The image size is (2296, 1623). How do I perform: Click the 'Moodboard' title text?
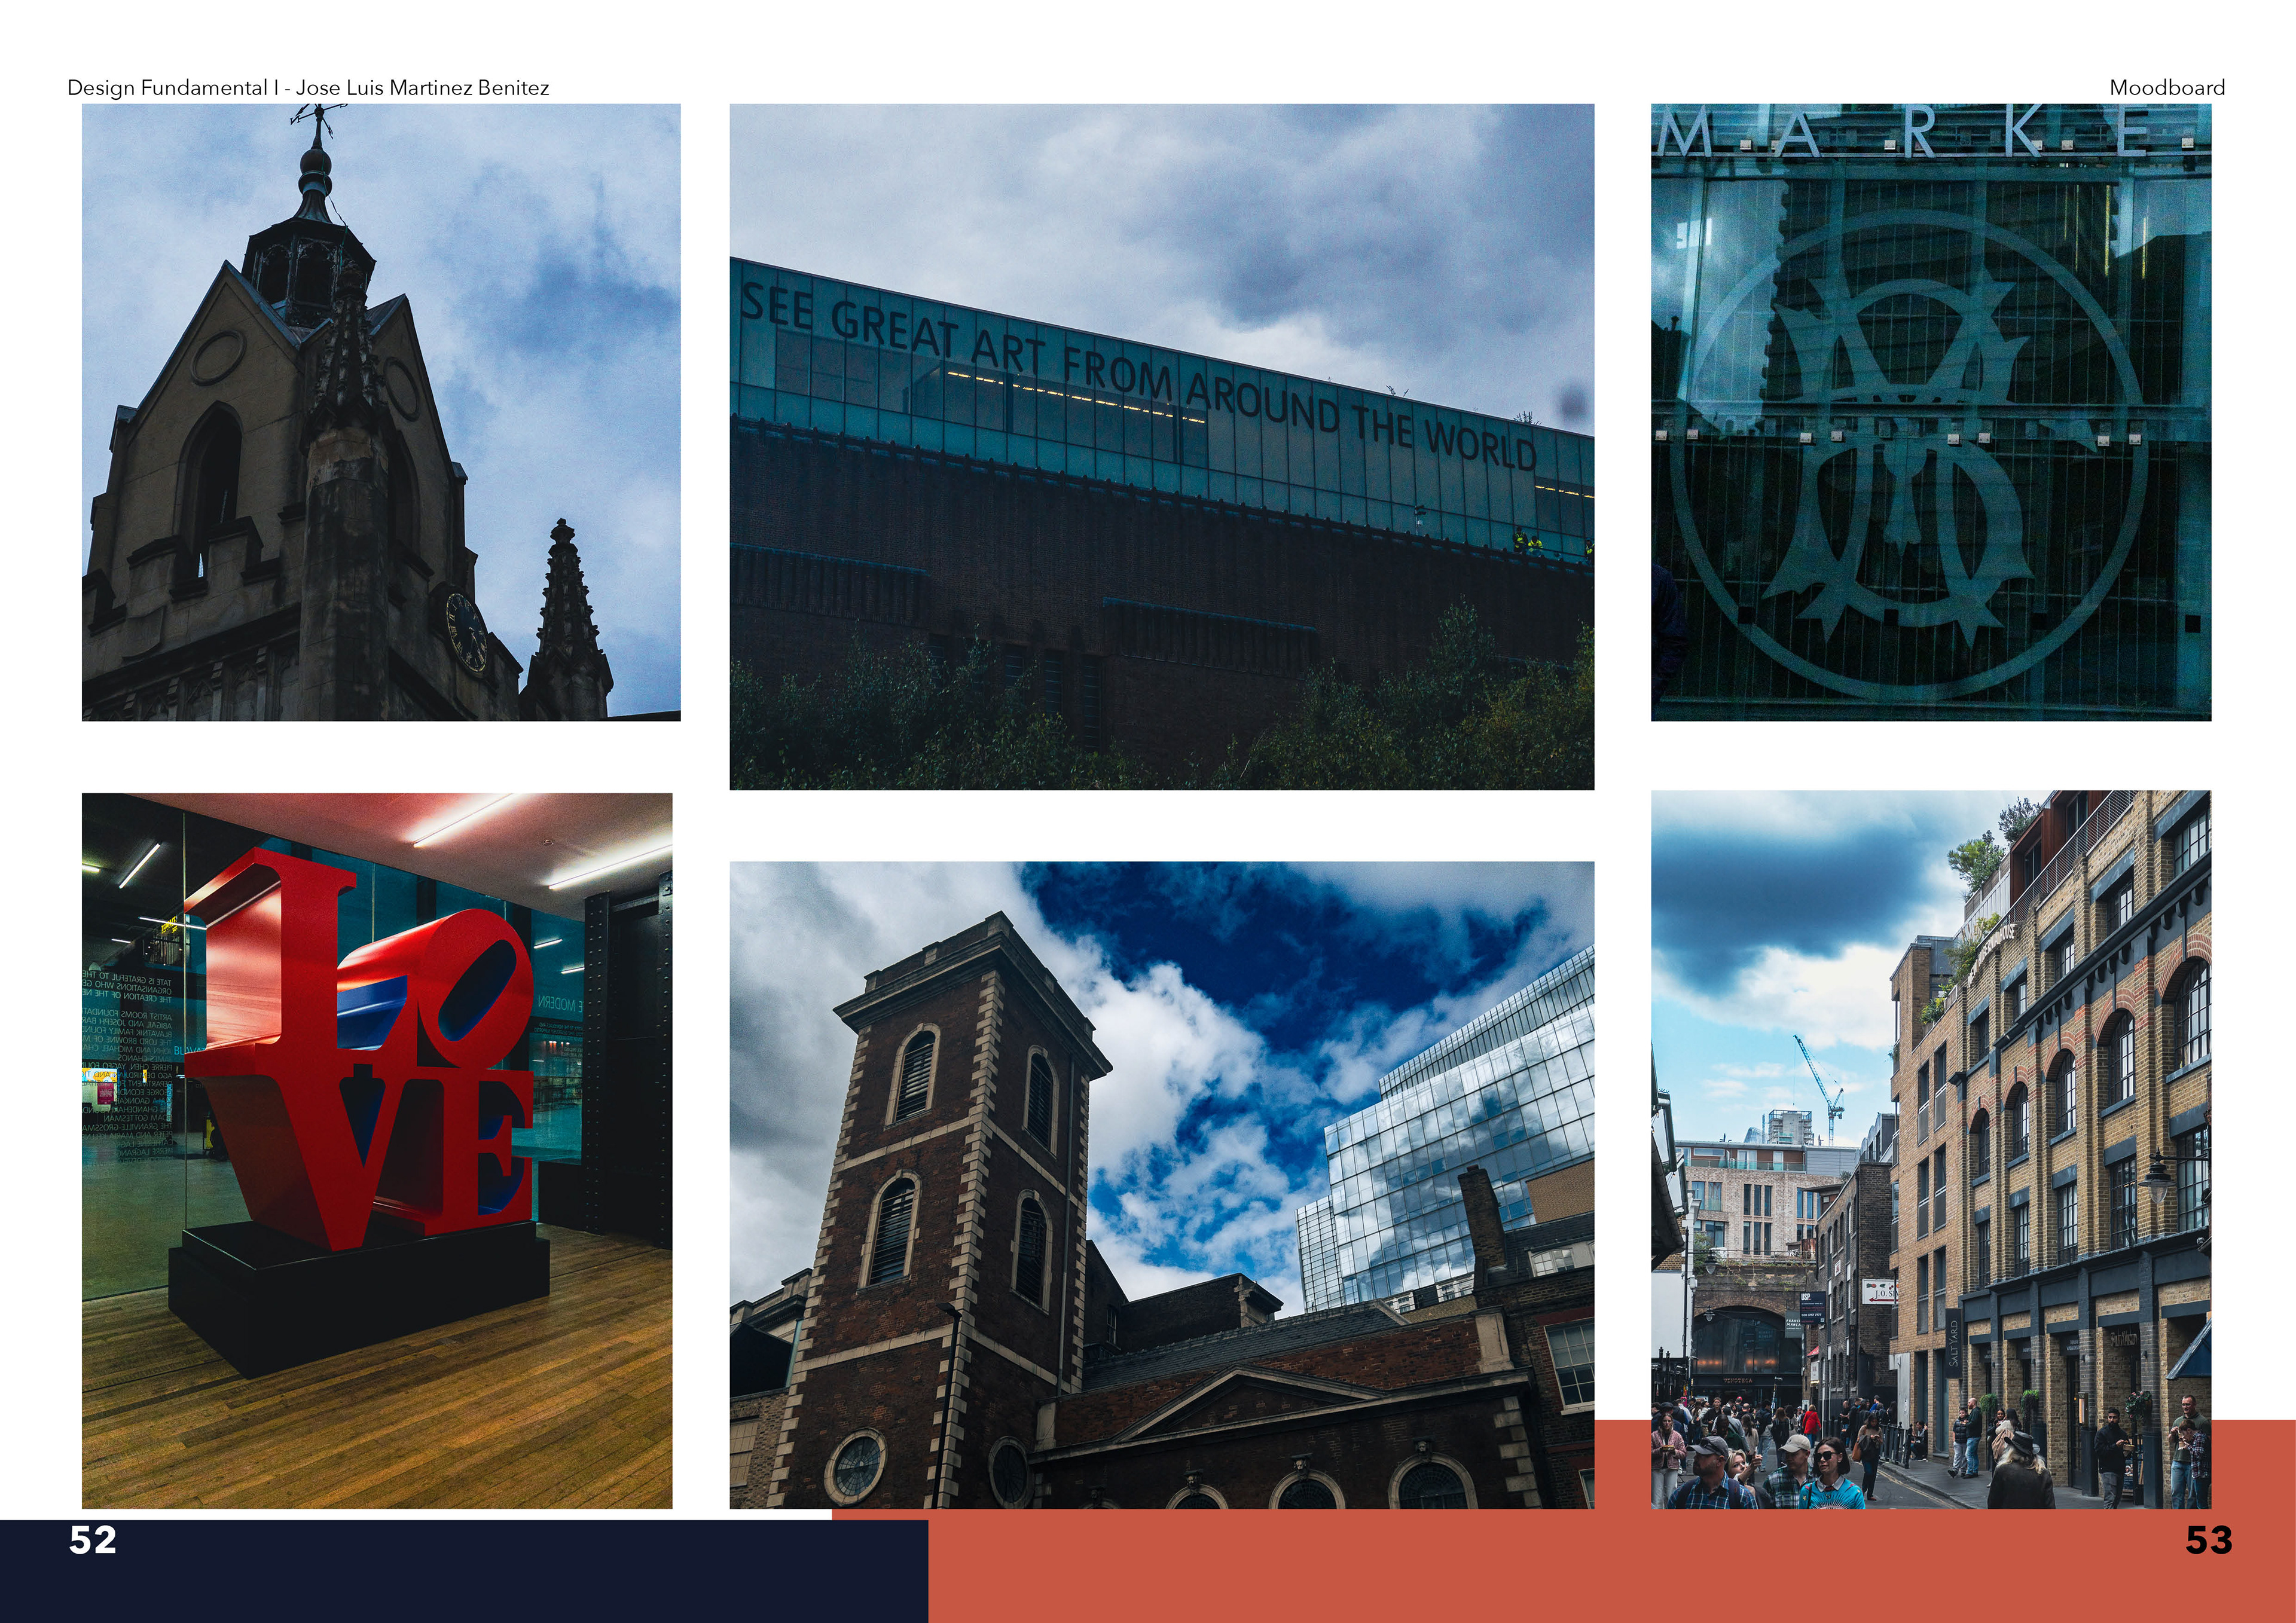point(2167,88)
